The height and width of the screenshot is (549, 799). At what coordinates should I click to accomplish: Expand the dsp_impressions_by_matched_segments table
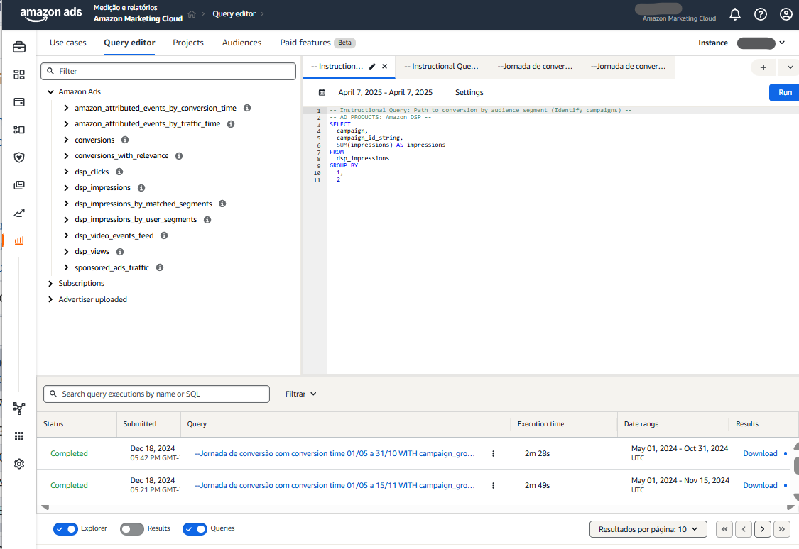pos(66,204)
